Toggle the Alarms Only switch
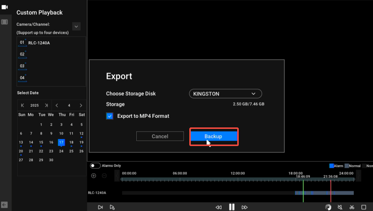 [95, 166]
